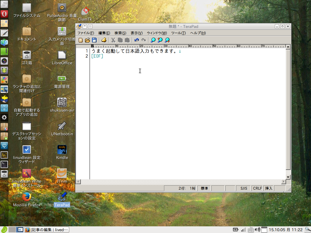Click the clock showing 15.10.05 月 11:22
This screenshot has width=311, height=233.
(x=285, y=230)
